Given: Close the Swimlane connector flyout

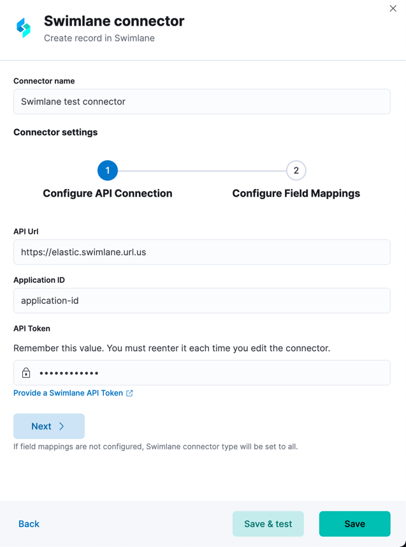Looking at the screenshot, I should coord(393,8).
